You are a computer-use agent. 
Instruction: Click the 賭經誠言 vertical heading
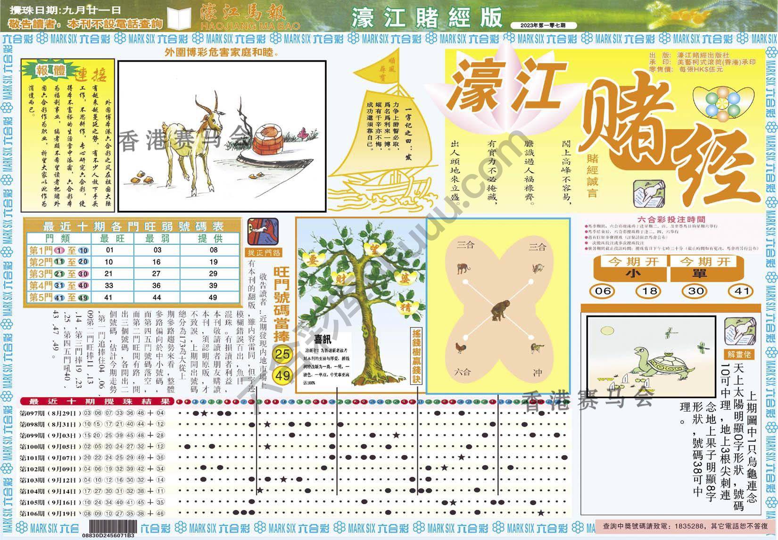[593, 175]
